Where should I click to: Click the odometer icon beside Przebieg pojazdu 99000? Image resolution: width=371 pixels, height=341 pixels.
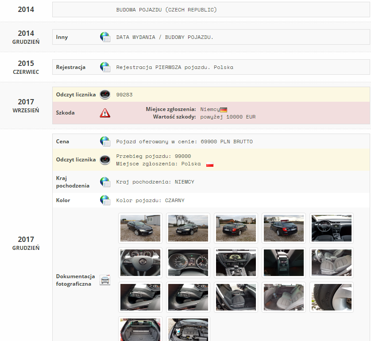[105, 160]
